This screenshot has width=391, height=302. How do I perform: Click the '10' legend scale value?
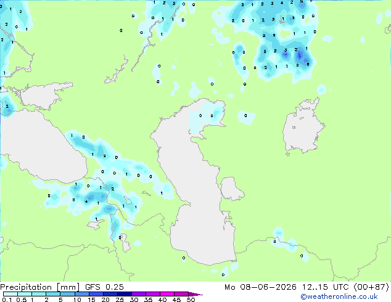(x=77, y=300)
